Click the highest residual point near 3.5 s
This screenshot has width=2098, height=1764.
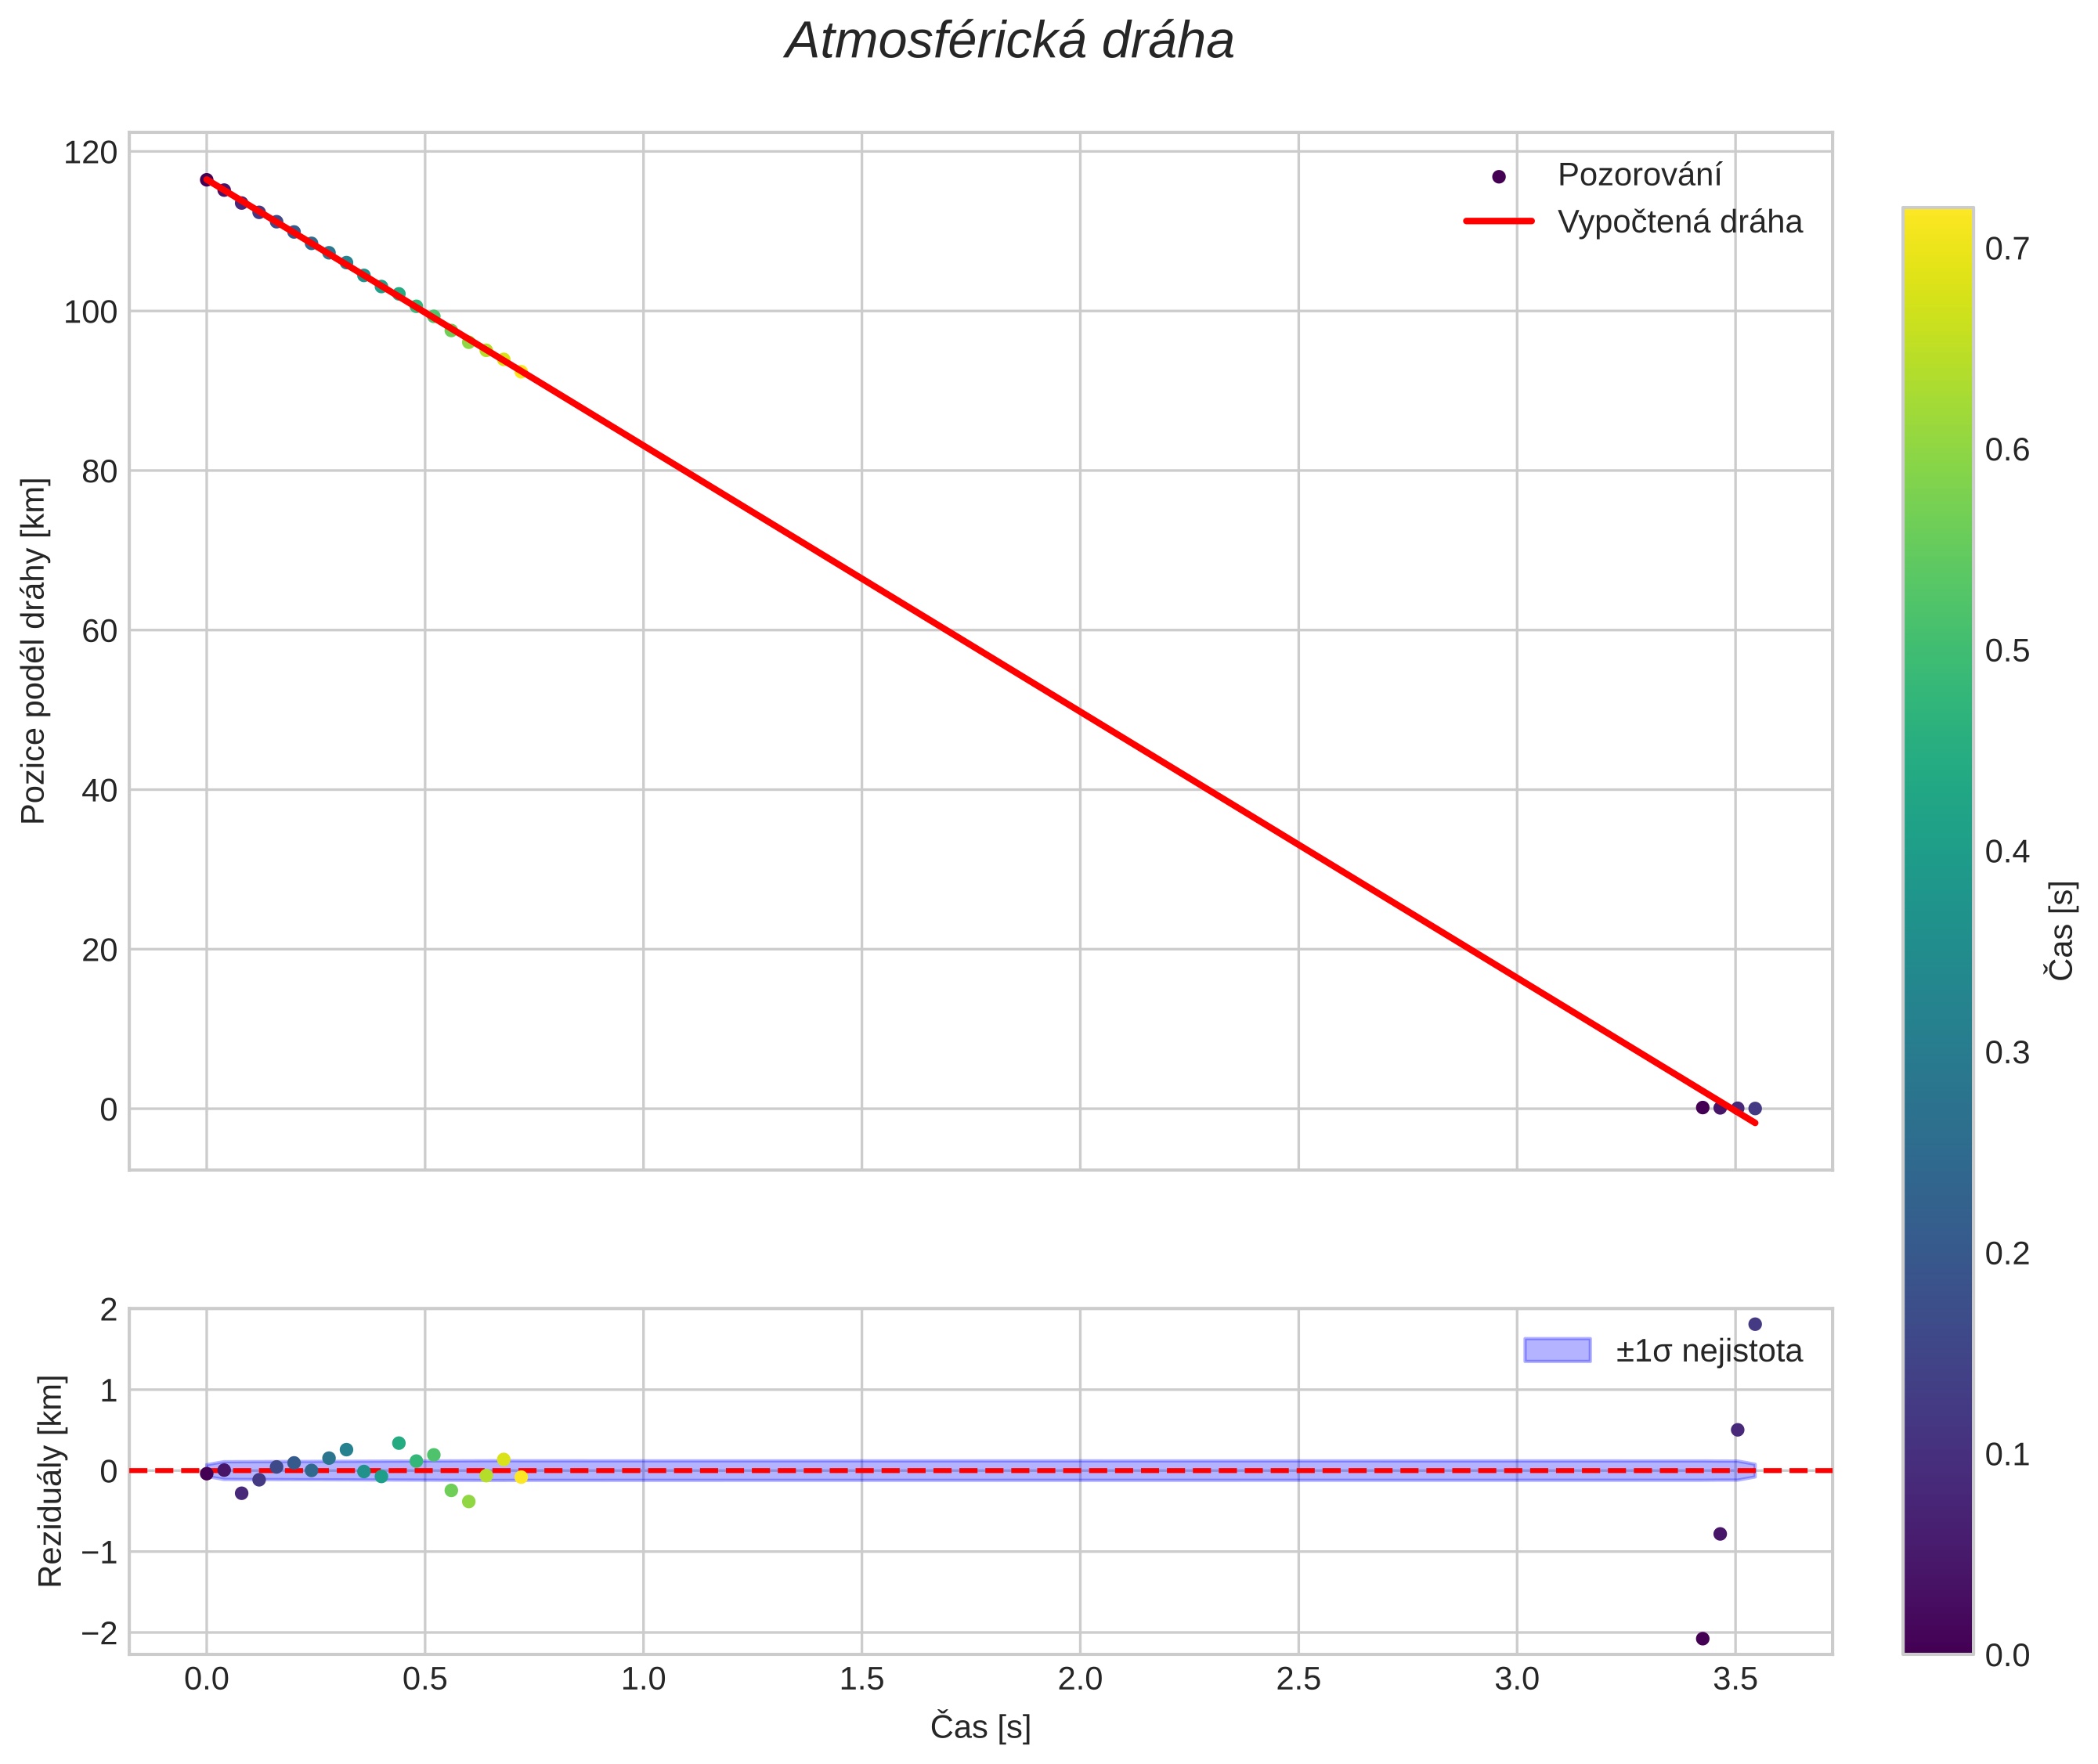[1754, 1324]
